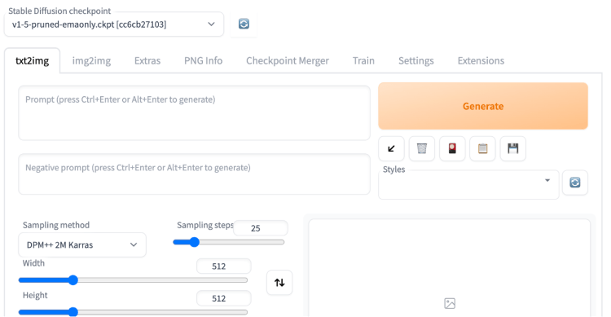Image resolution: width=611 pixels, height=317 pixels.
Task: Expand the Sampling method dropdown
Action: point(82,244)
